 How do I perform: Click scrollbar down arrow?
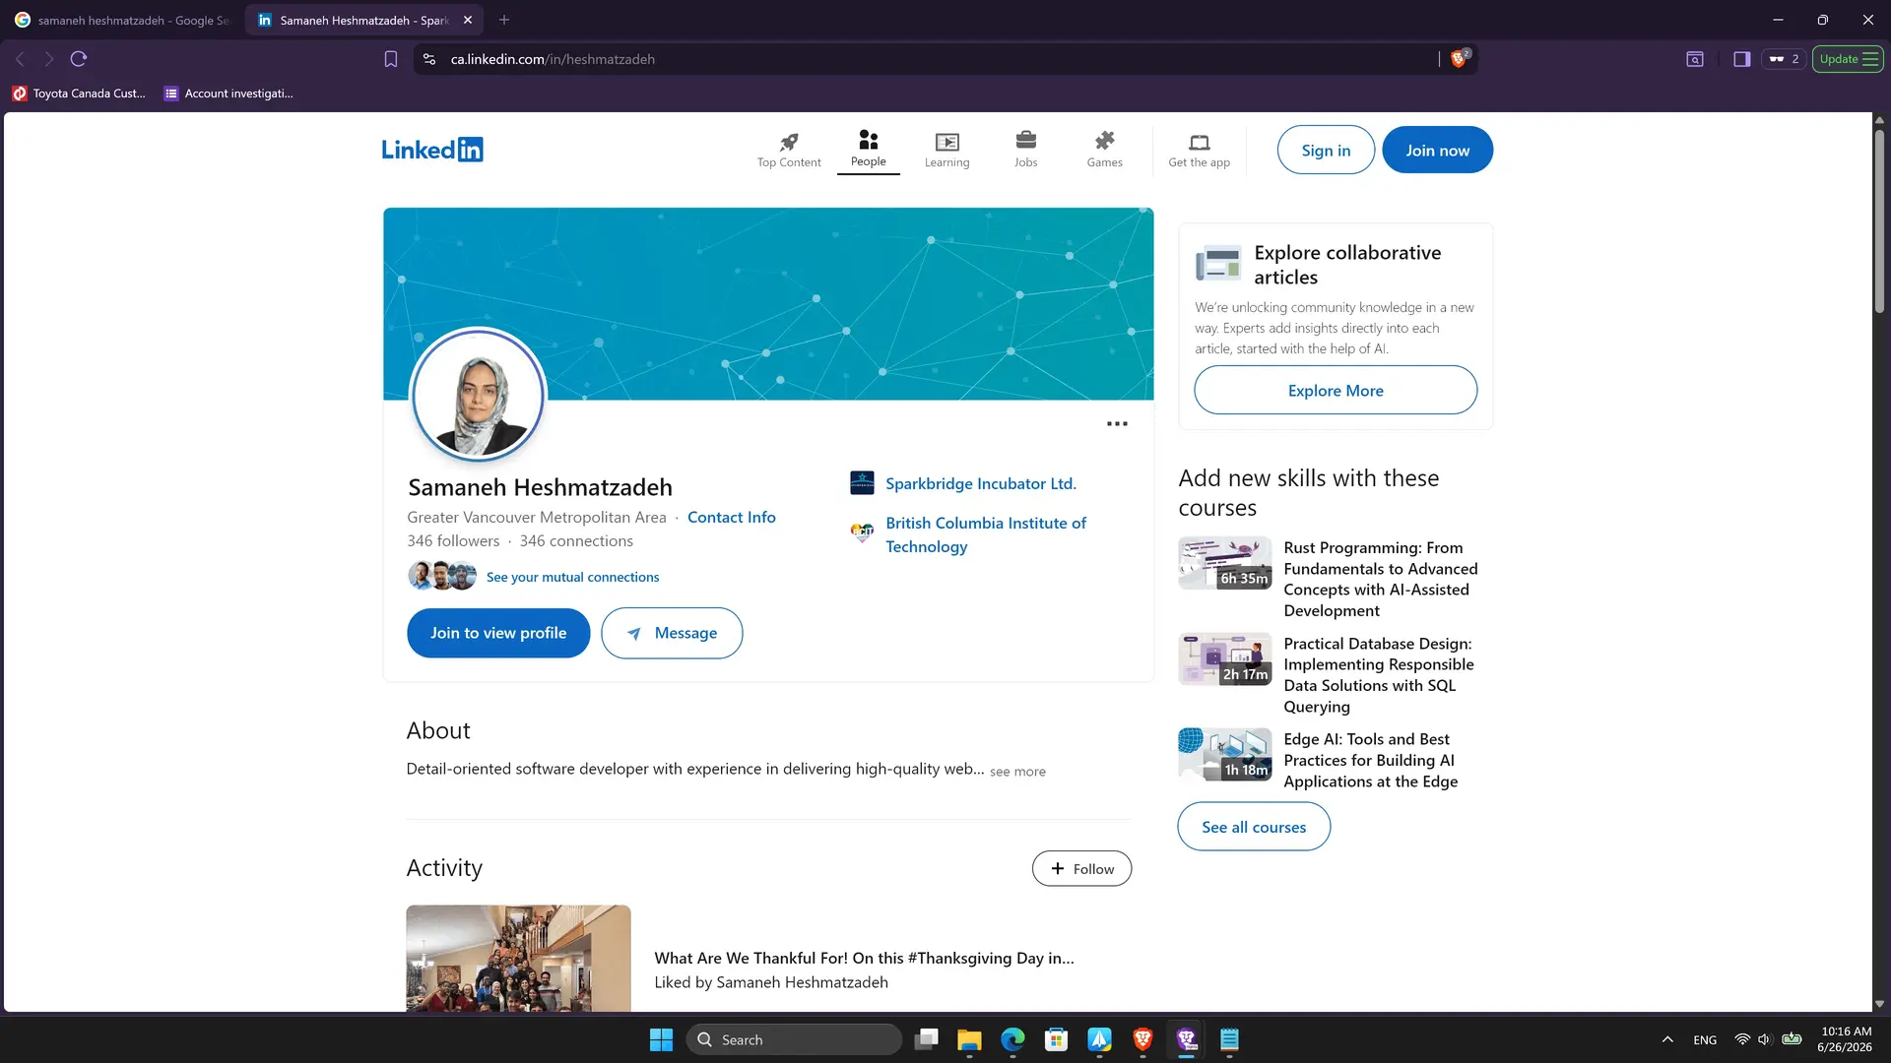tap(1879, 1004)
